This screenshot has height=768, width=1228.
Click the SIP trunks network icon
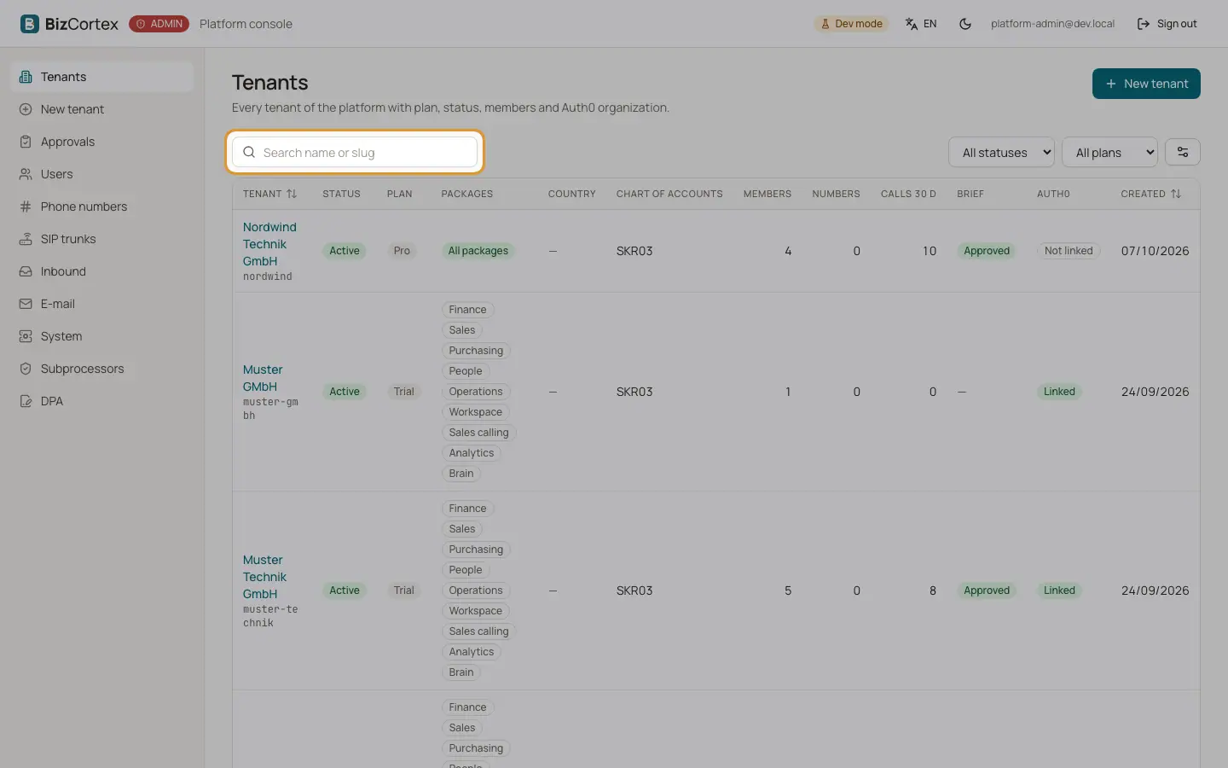(26, 239)
